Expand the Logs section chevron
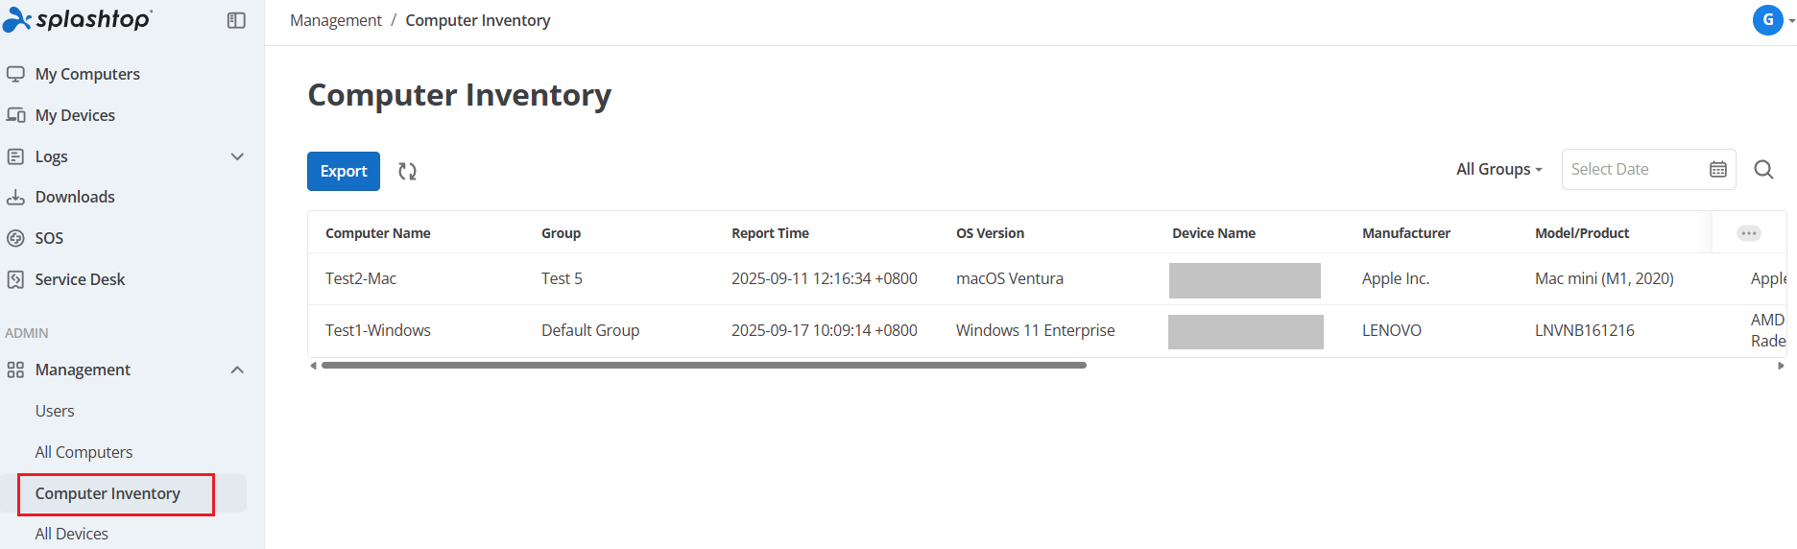This screenshot has width=1797, height=549. [237, 156]
